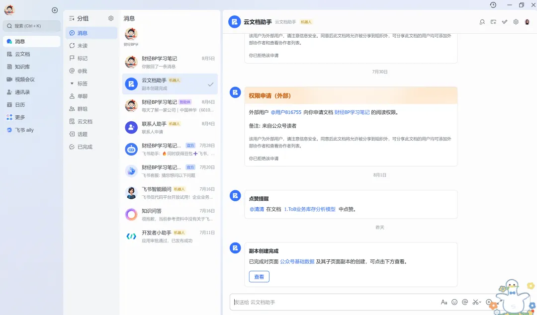Search within chat via header search icon
The width and height of the screenshot is (537, 315).
[x=482, y=22]
